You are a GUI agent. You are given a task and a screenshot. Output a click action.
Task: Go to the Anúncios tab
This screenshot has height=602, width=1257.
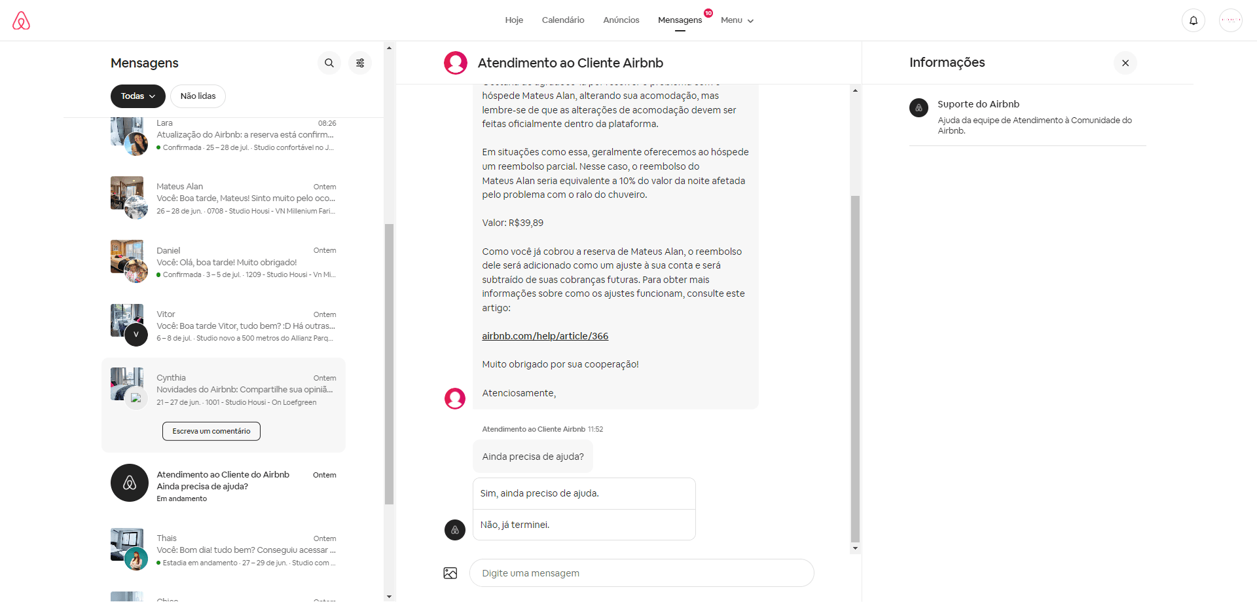tap(621, 20)
